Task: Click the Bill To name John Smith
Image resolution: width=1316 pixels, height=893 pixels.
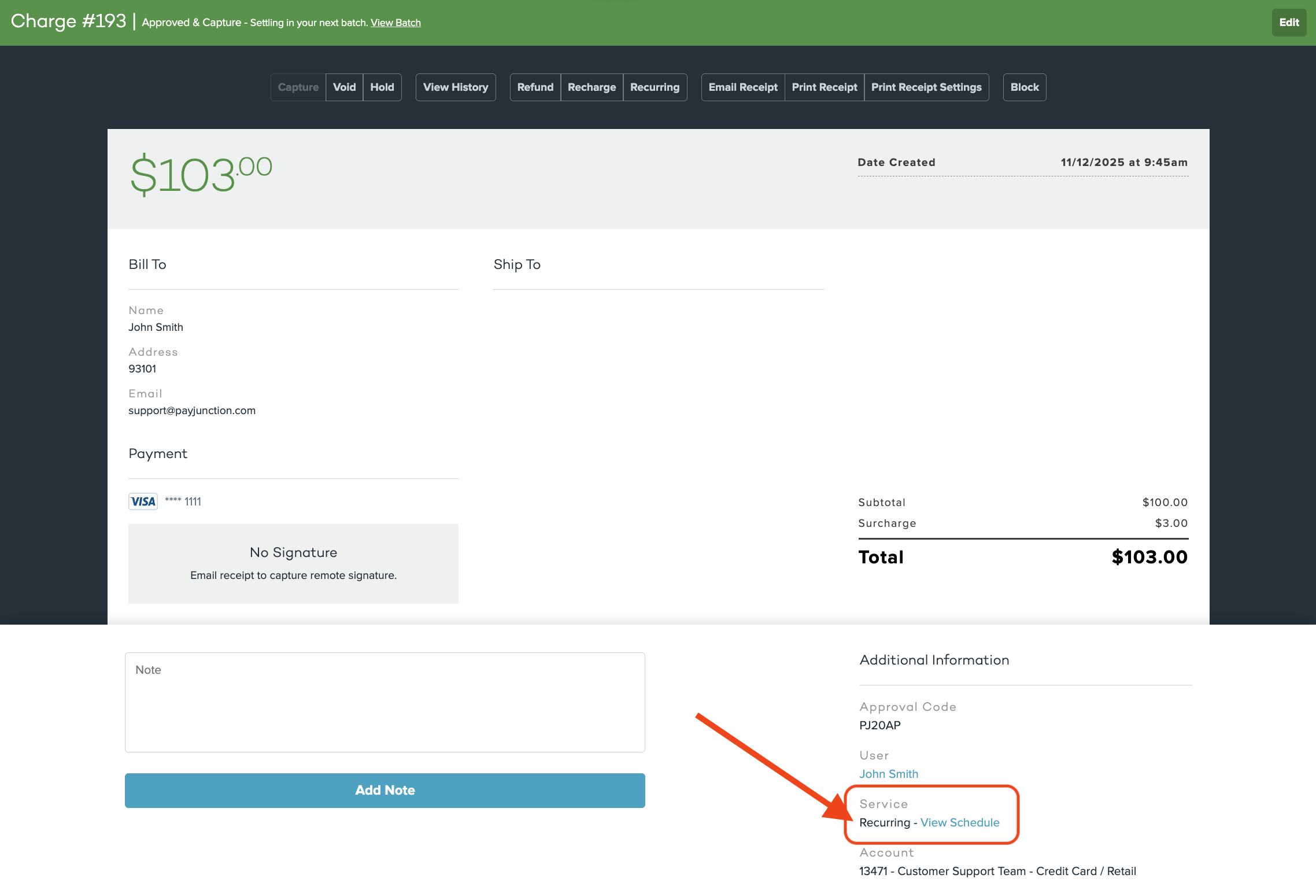Action: (x=156, y=327)
